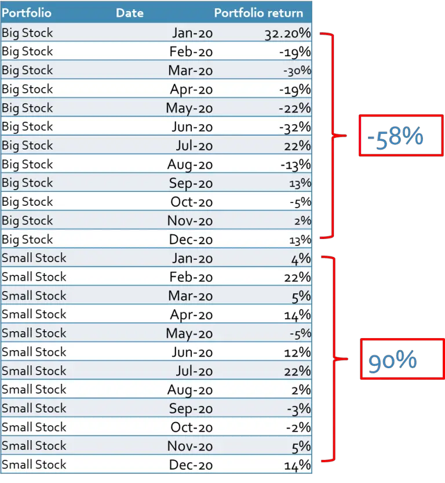Image resolution: width=445 pixels, height=483 pixels.
Task: Click Small Stock's Apr-20 date cell
Action: [191, 315]
